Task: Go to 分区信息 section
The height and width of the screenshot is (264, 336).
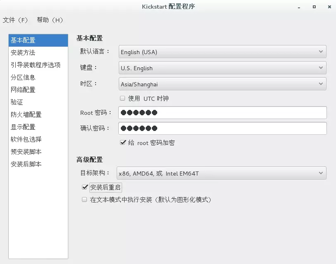Action: 38,77
